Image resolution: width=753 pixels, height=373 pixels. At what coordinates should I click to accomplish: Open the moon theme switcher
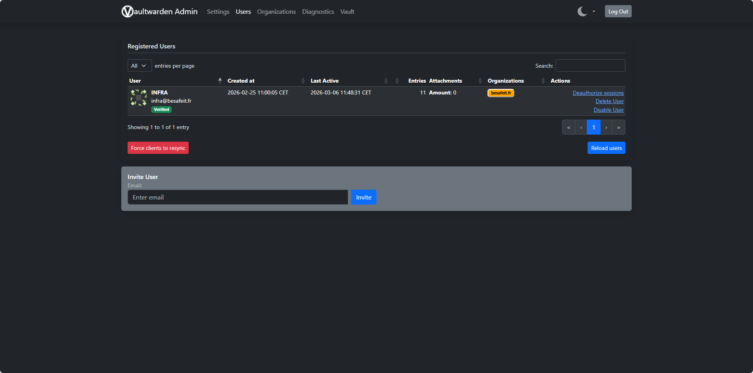tap(582, 11)
